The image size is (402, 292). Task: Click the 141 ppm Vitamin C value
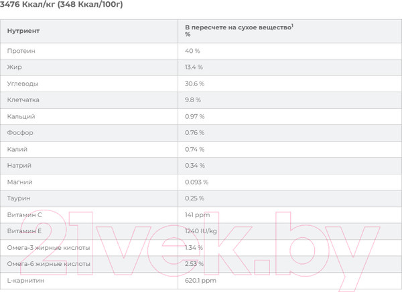pyautogui.click(x=198, y=215)
